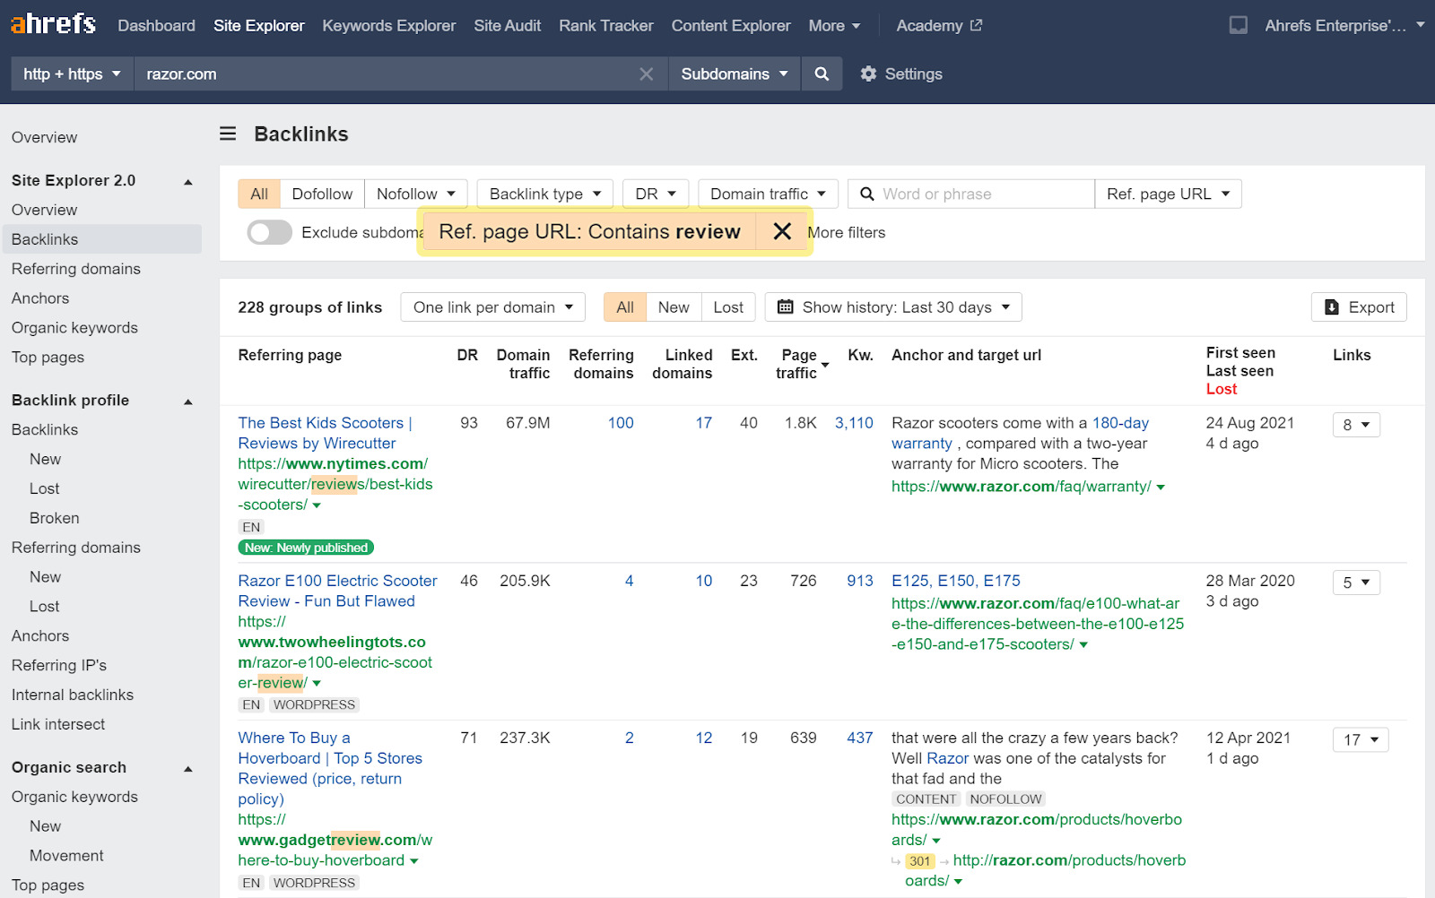Collapse the Site Explorer 2.0 section
1435x898 pixels.
188,182
